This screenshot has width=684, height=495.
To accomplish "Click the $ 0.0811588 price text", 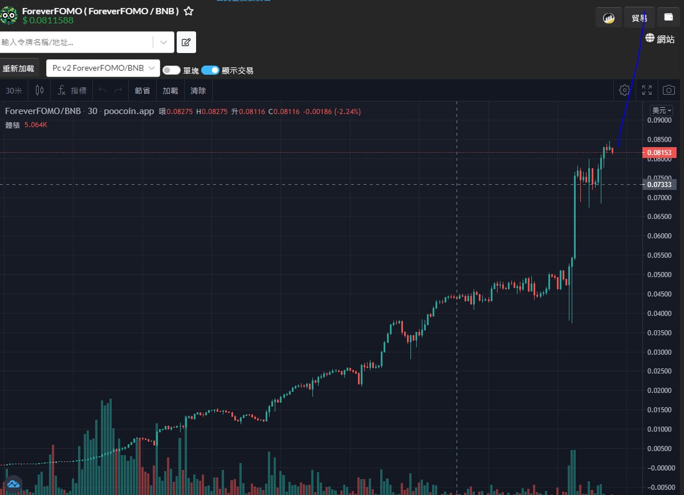I will point(48,21).
